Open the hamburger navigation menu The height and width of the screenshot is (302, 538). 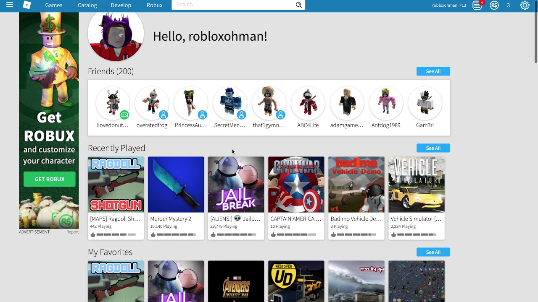[10, 5]
